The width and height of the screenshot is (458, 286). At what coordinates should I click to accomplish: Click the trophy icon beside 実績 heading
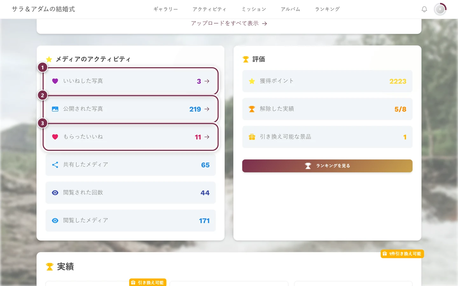50,267
